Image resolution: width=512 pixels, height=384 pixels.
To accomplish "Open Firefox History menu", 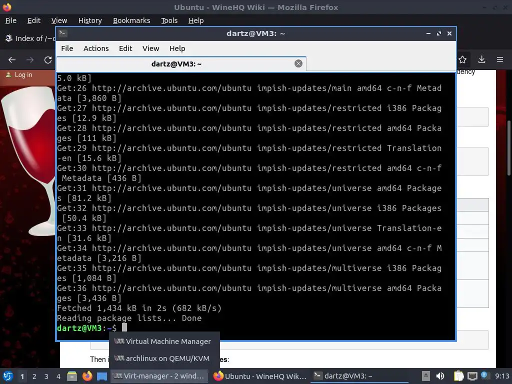I will point(90,20).
